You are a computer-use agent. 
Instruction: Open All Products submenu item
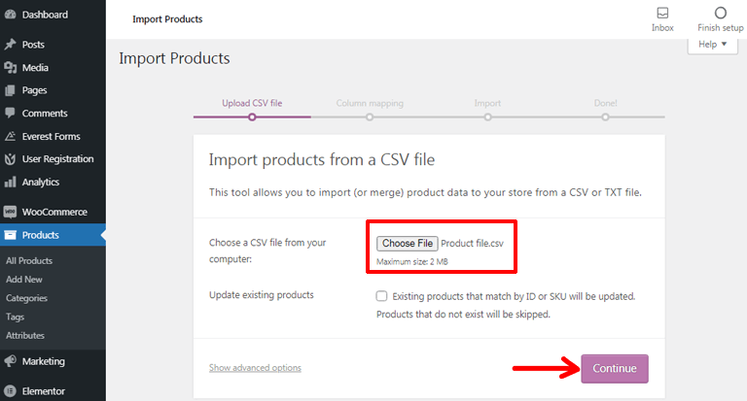click(29, 261)
